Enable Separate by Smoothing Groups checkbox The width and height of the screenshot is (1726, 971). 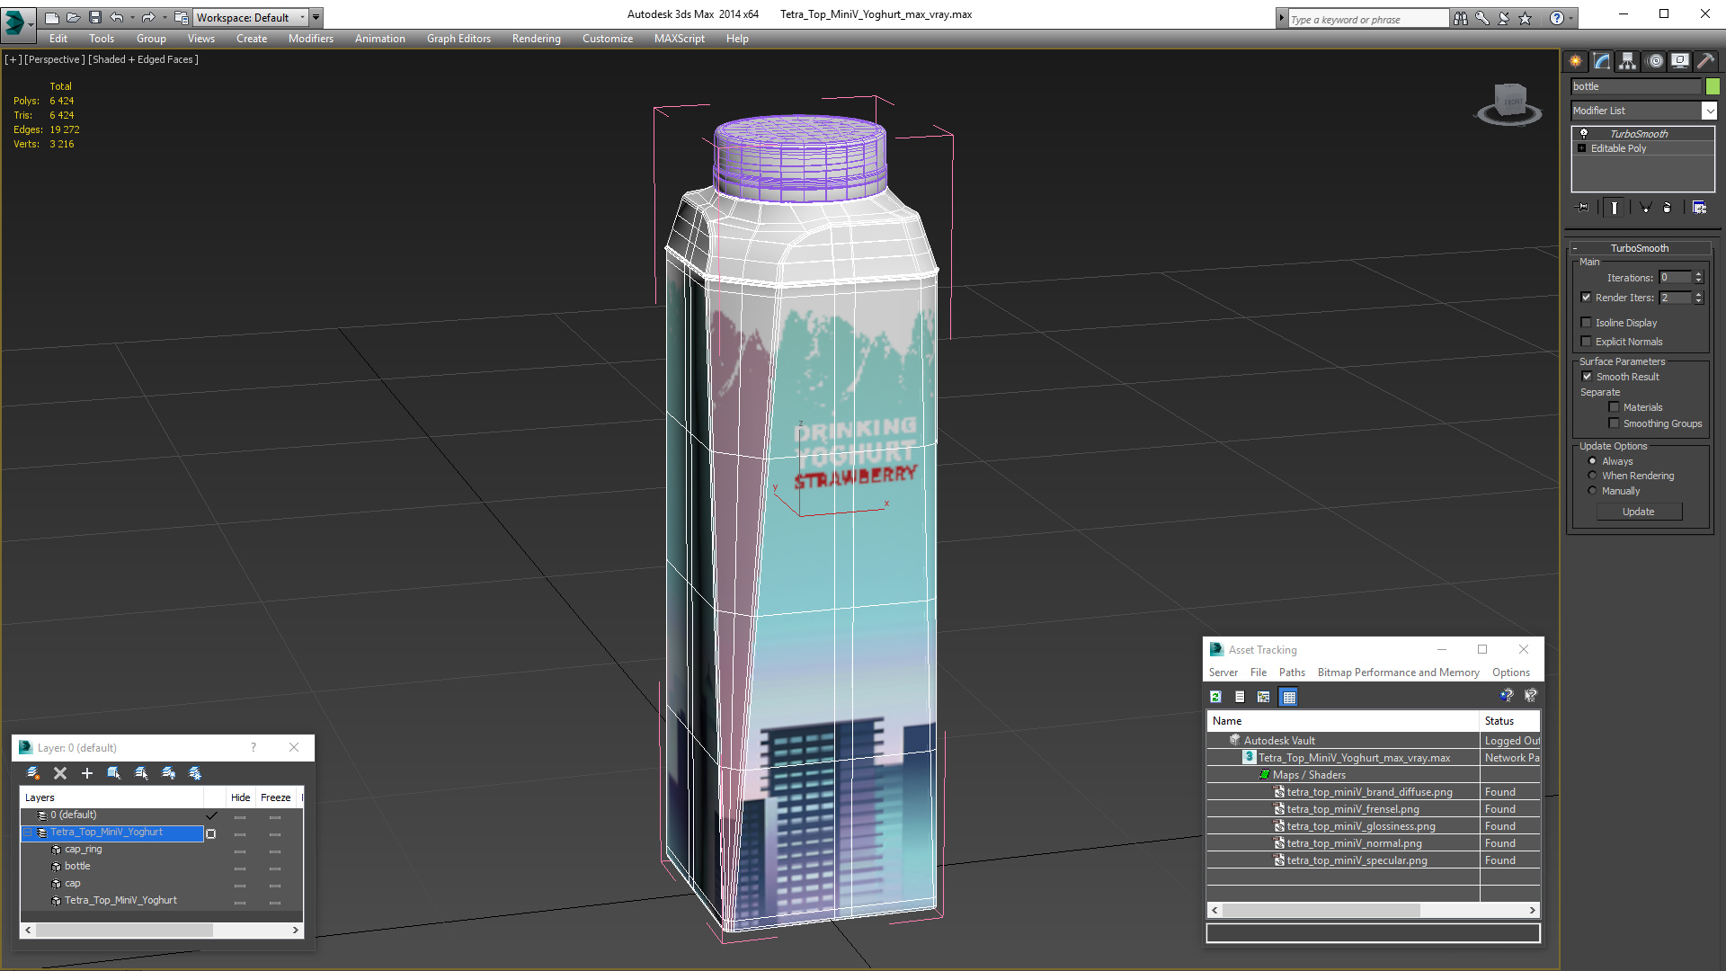pos(1615,423)
